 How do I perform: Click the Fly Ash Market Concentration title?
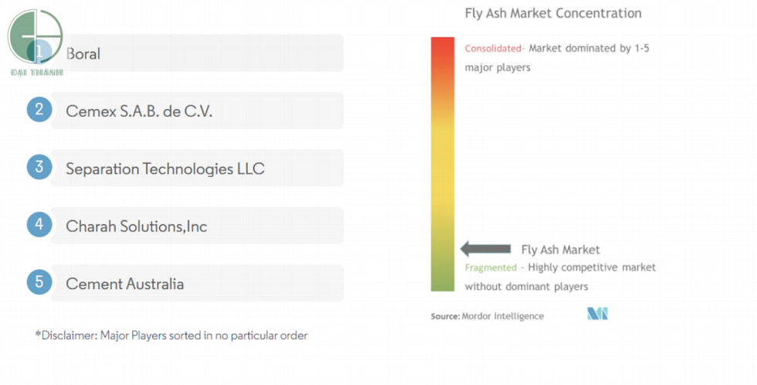(x=553, y=13)
